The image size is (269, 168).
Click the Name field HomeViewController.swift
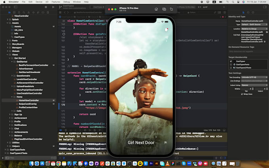(x=254, y=21)
